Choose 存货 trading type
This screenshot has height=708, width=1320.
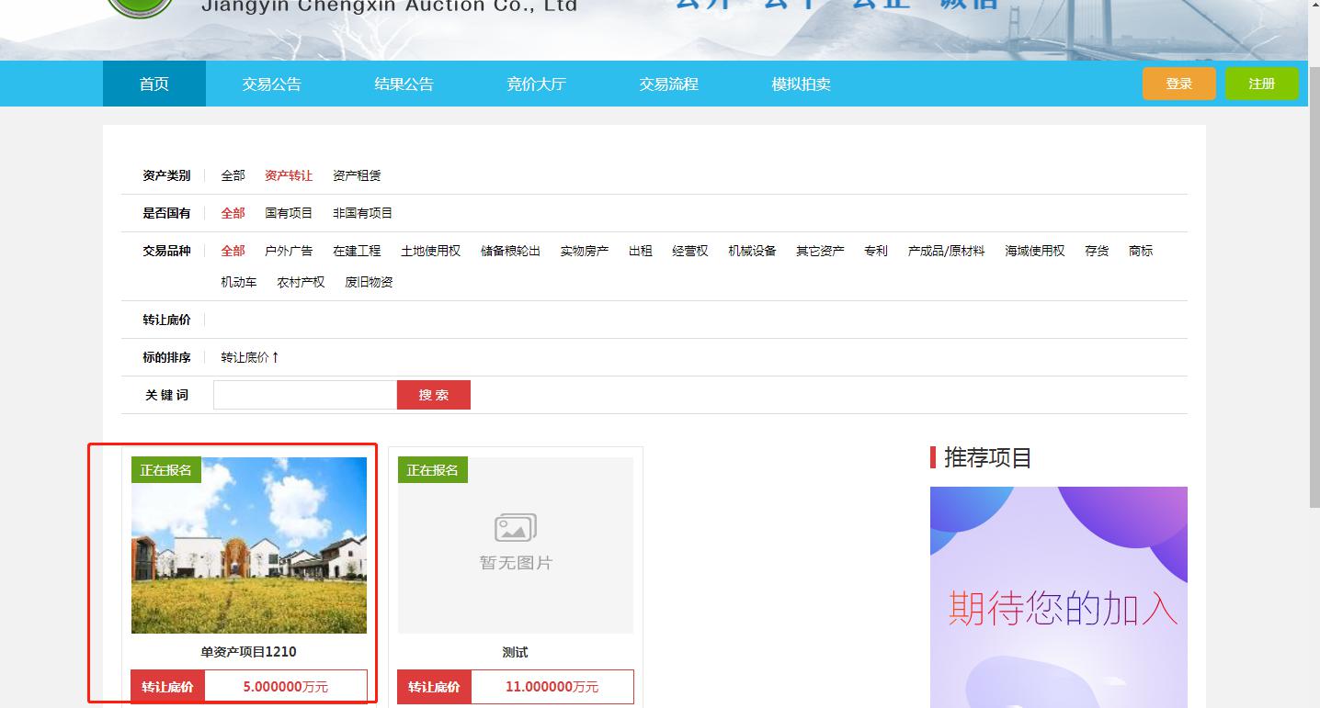point(1097,251)
